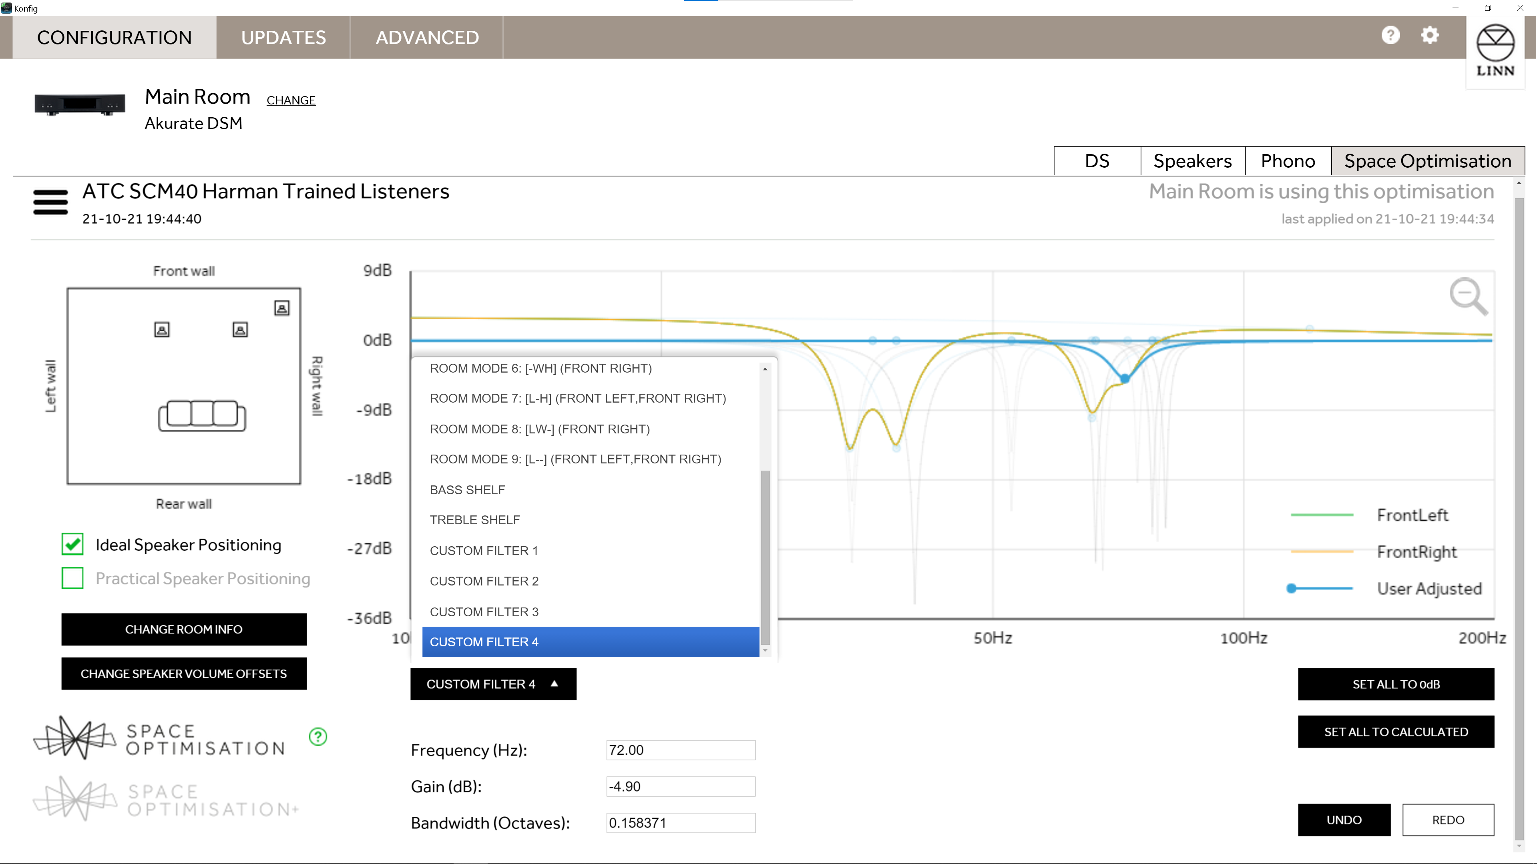The width and height of the screenshot is (1537, 864).
Task: Select the Space Optimisation logo mode
Action: click(159, 738)
